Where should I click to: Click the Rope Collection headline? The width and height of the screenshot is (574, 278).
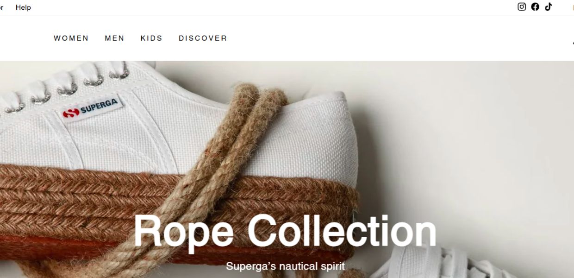coord(285,231)
